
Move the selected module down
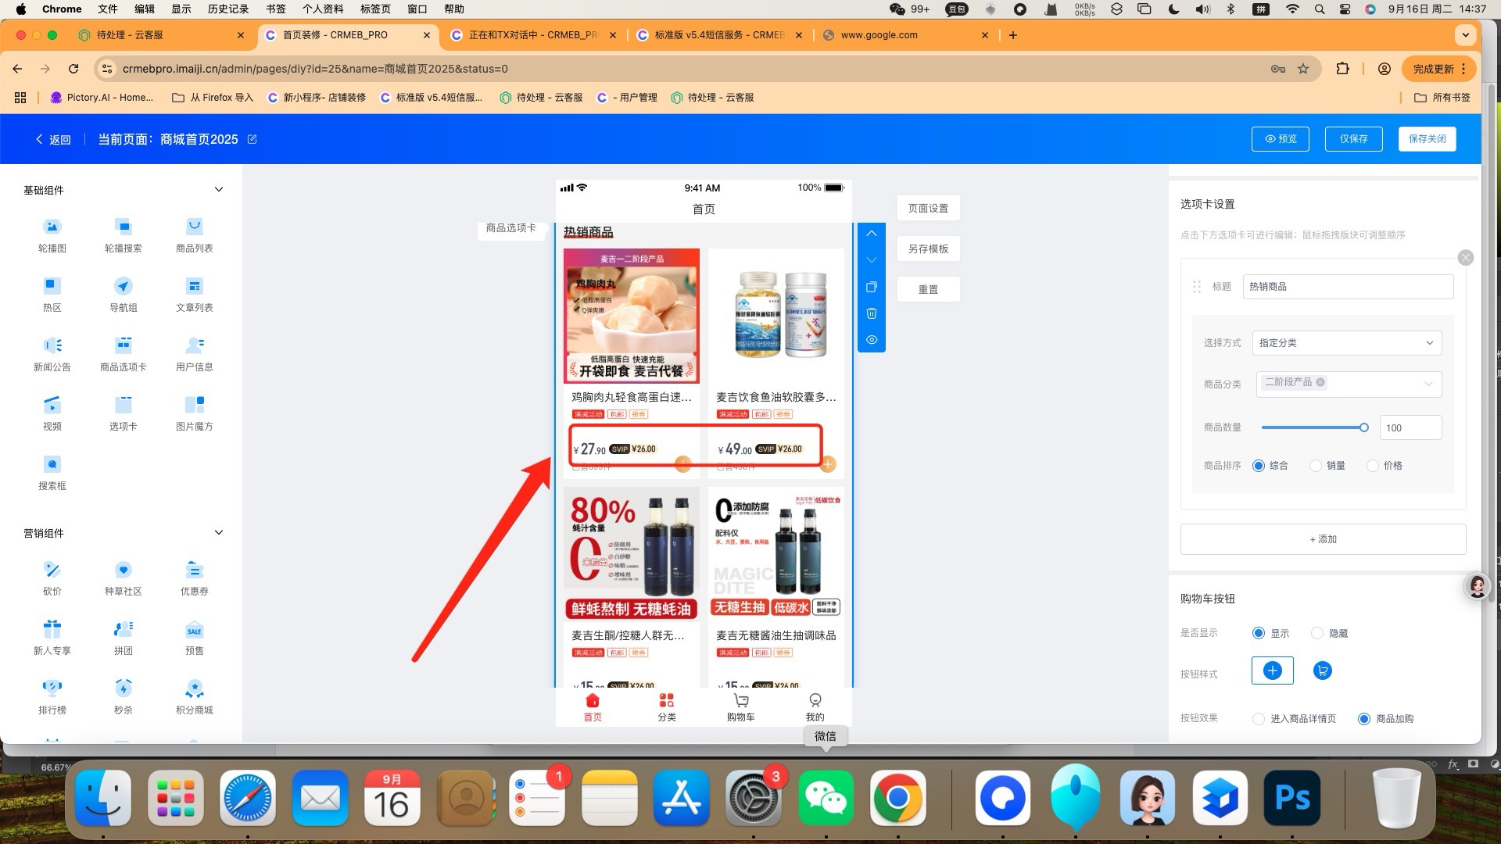click(871, 260)
